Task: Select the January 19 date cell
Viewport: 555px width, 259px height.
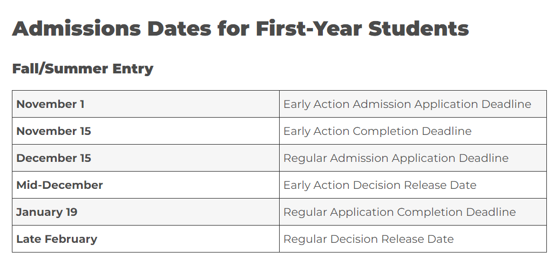Action: click(47, 212)
